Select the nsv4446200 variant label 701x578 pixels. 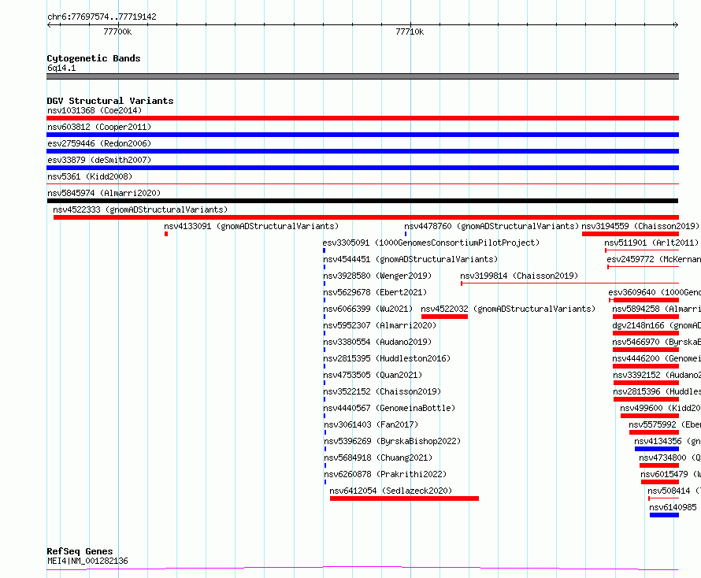(x=656, y=358)
